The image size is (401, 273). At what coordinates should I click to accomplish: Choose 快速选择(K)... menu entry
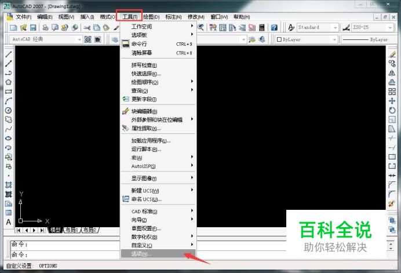158,74
